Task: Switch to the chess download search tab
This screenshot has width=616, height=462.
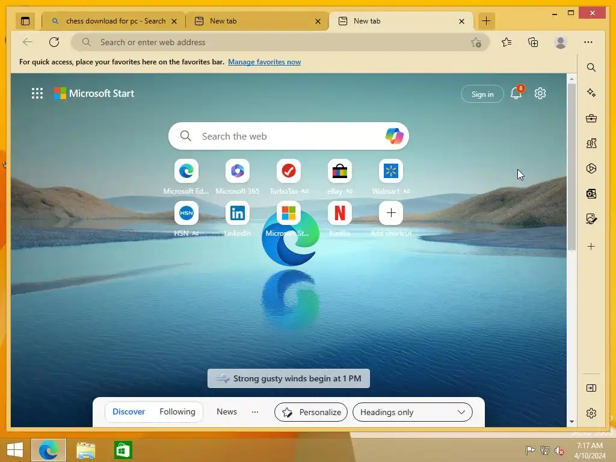Action: pos(113,21)
